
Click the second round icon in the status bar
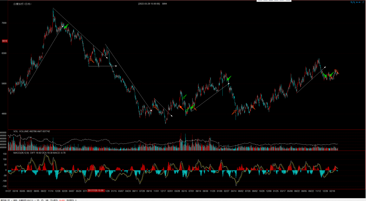43,200
